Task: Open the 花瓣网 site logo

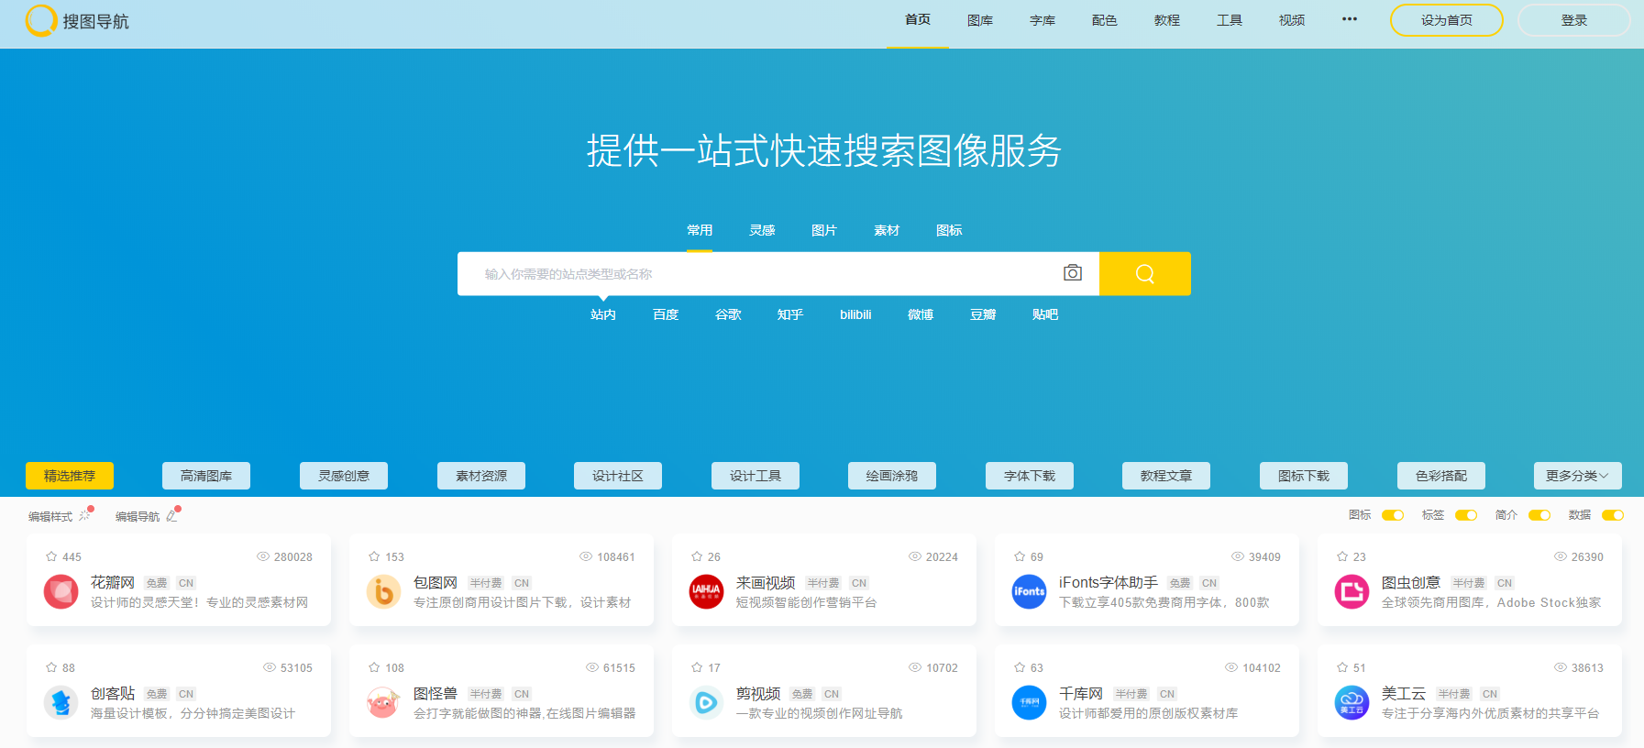Action: click(x=61, y=591)
